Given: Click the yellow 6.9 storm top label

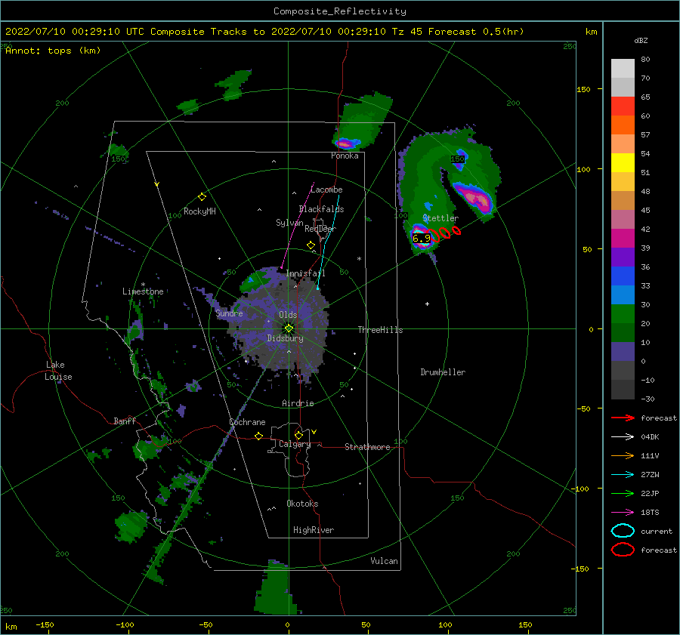Looking at the screenshot, I should [x=421, y=239].
